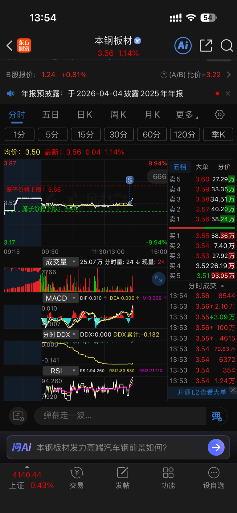Select the 分时 tab
Image resolution: width=237 pixels, height=513 pixels.
[17, 115]
